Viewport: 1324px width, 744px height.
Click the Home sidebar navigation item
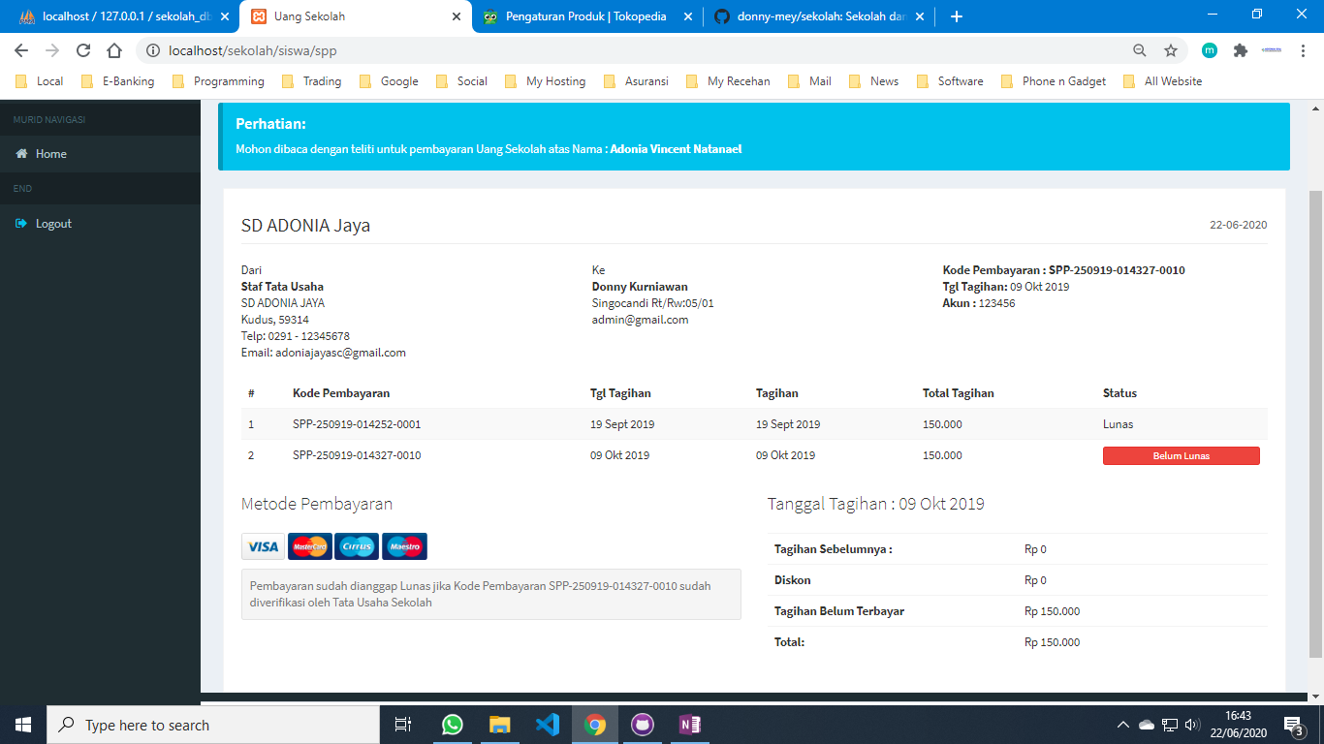pyautogui.click(x=50, y=154)
